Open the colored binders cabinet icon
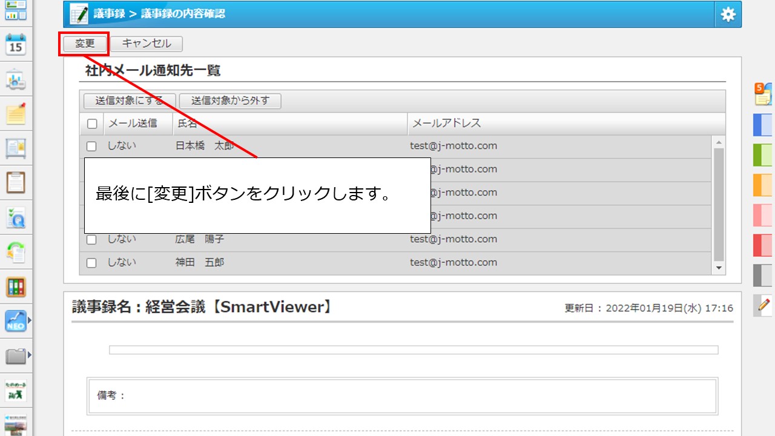The height and width of the screenshot is (436, 775). coord(16,286)
